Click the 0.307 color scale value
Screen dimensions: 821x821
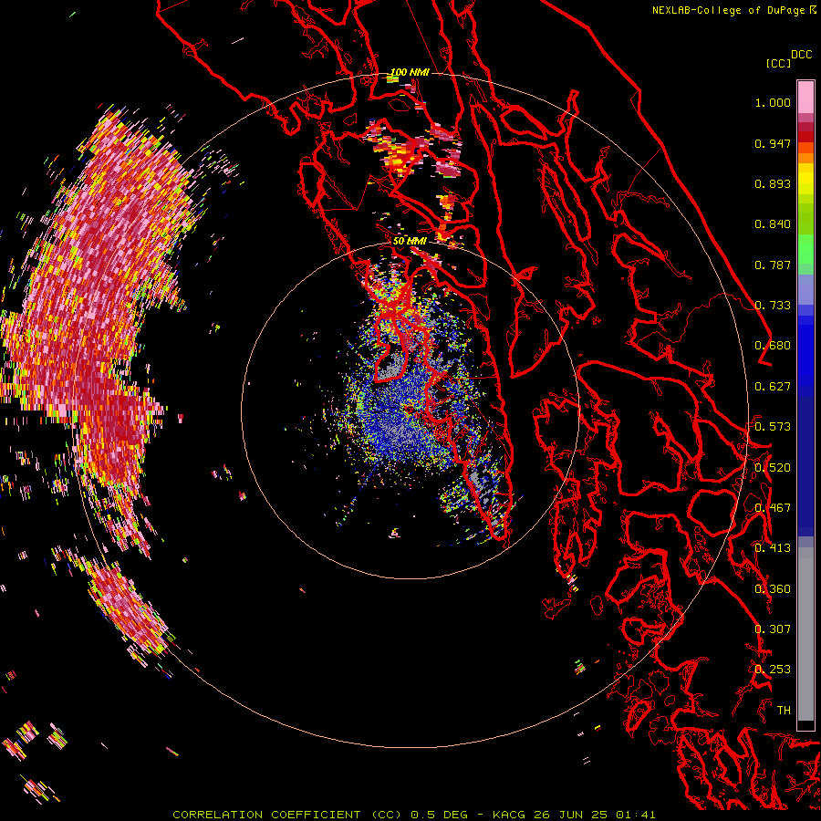tap(773, 629)
